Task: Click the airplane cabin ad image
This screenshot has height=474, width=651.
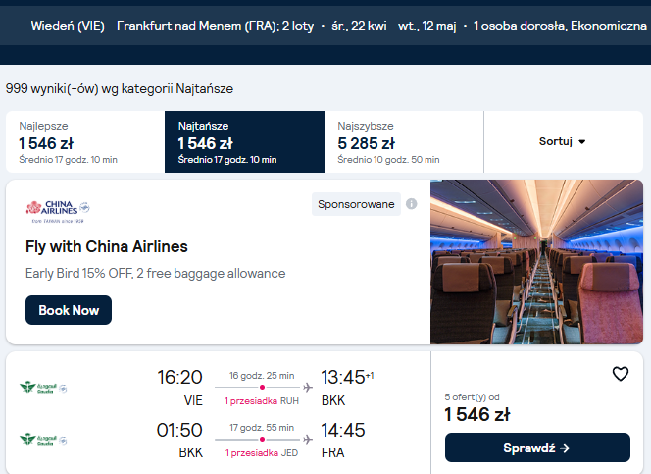Action: 536,262
